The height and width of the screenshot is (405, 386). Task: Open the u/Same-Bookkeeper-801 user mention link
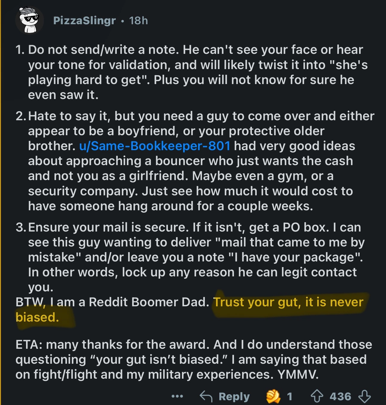tap(155, 146)
